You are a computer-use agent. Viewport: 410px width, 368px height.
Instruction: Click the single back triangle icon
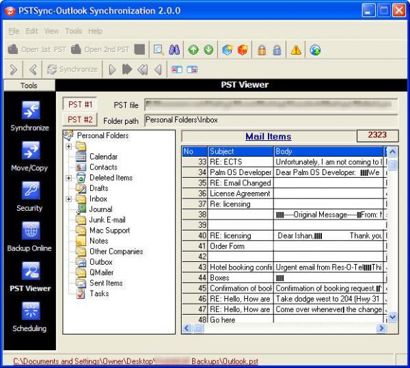click(x=158, y=69)
